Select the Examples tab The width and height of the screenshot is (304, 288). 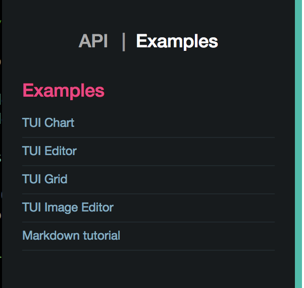pos(177,41)
